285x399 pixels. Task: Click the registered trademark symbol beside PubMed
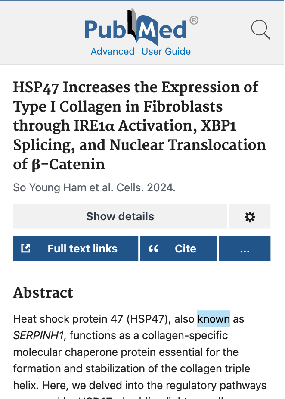[x=194, y=20]
